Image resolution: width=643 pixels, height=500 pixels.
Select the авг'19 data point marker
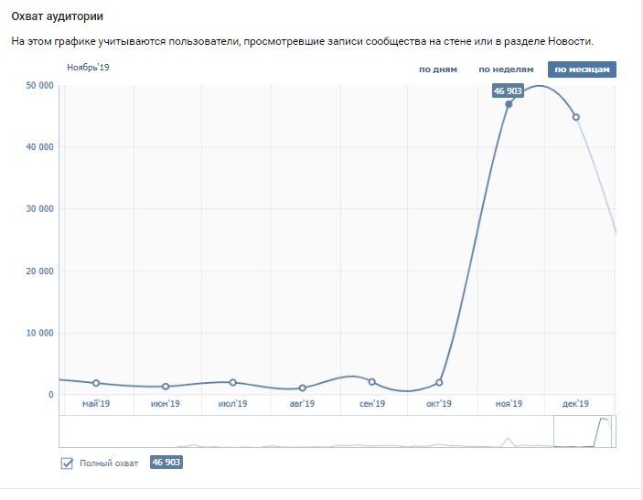click(302, 388)
